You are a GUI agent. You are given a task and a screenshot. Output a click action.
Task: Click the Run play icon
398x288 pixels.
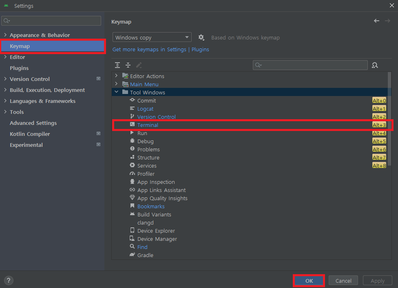click(x=132, y=133)
